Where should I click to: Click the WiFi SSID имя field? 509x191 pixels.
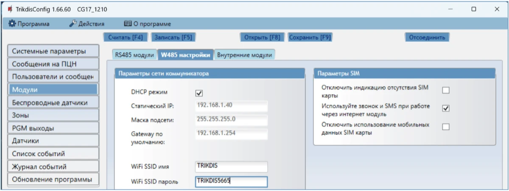pyautogui.click(x=231, y=166)
